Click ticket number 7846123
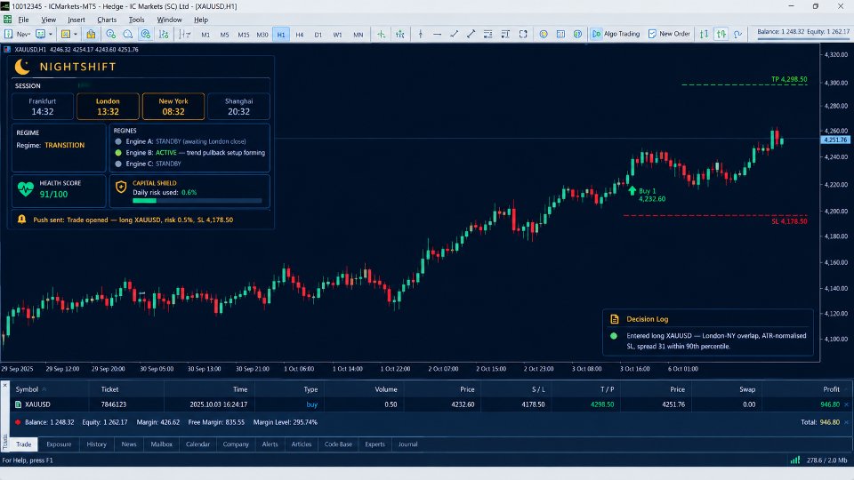854x480 pixels. 113,404
